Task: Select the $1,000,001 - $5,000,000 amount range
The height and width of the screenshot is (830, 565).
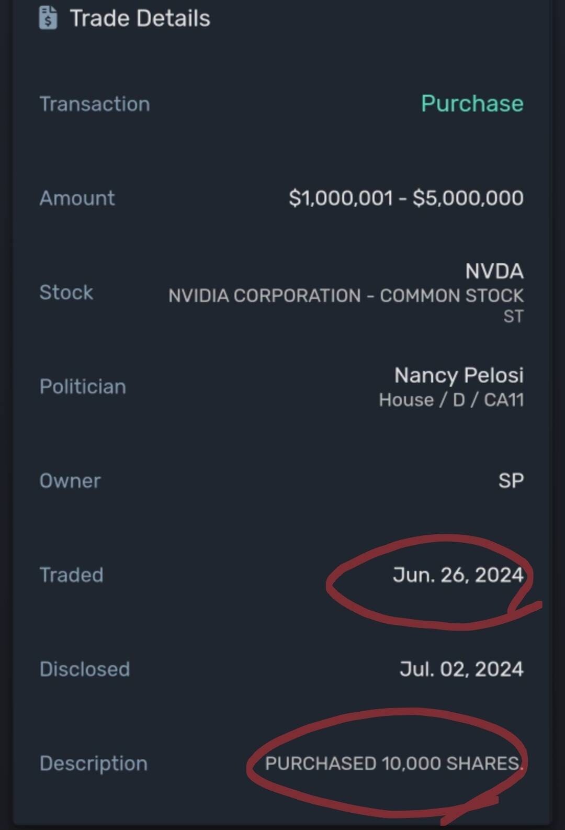Action: click(x=405, y=198)
